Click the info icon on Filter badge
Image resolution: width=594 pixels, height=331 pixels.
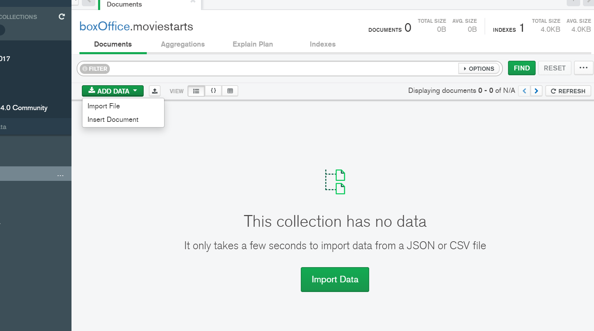tap(85, 69)
